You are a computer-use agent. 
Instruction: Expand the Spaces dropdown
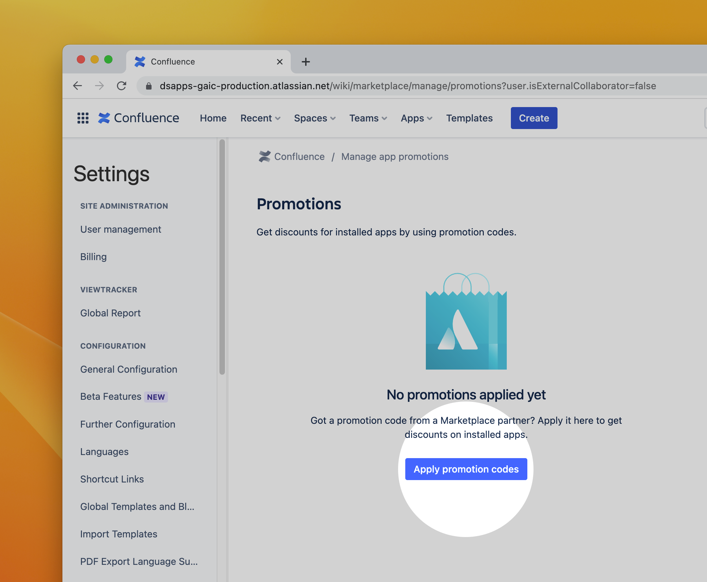[x=314, y=118]
